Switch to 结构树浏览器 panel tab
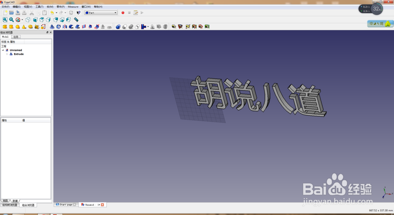 [x=10, y=205]
